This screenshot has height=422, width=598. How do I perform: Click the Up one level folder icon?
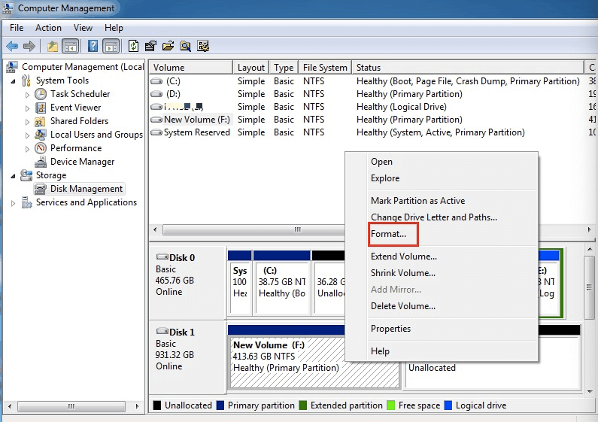(x=52, y=46)
